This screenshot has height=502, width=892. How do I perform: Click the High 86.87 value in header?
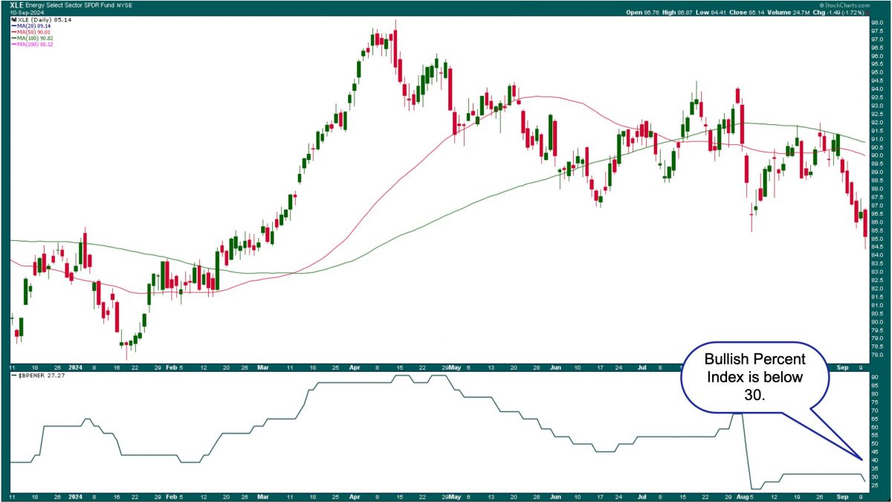(x=676, y=12)
